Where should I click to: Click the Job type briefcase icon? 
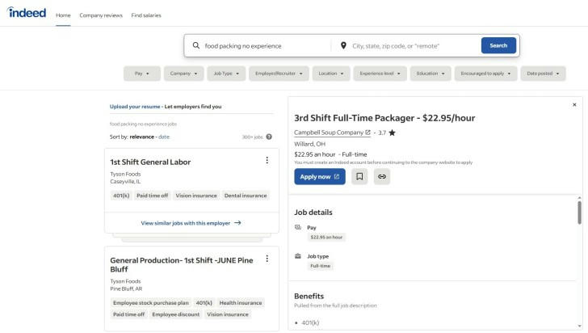click(x=298, y=256)
